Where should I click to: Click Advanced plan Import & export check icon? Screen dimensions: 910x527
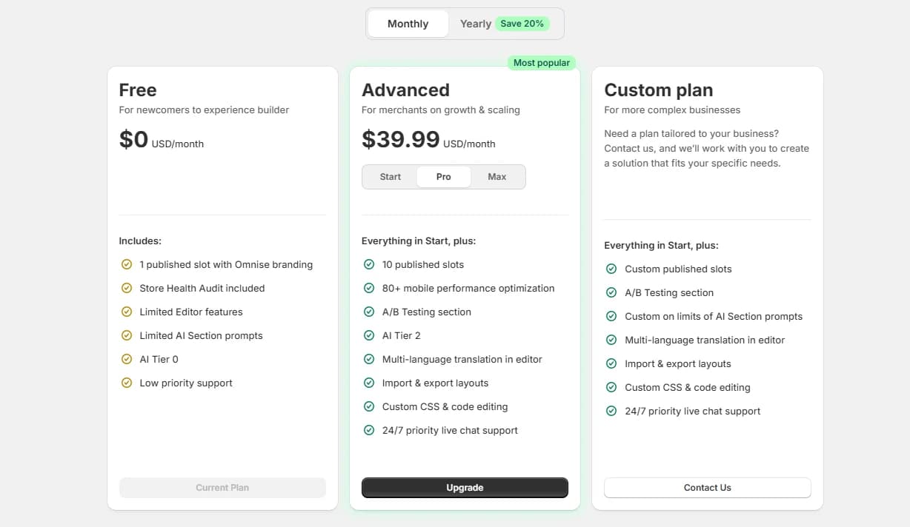click(369, 383)
